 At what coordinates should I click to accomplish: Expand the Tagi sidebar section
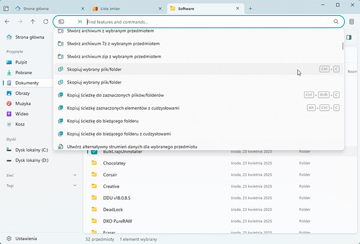tap(75, 185)
